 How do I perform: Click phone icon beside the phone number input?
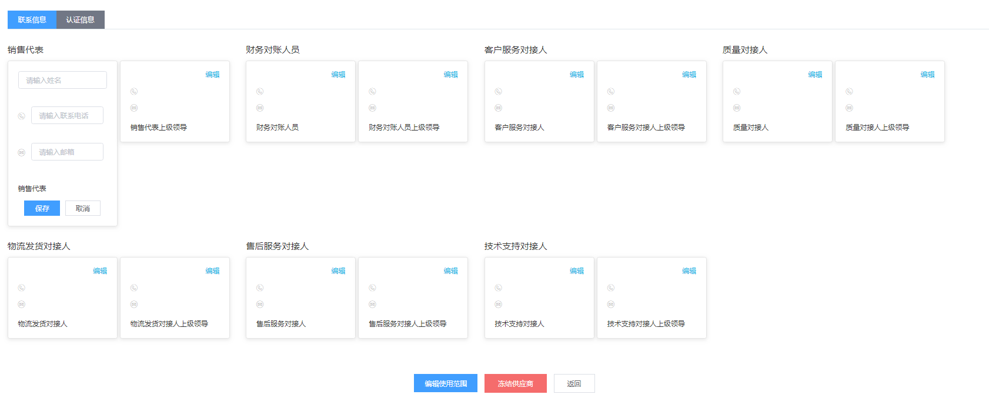click(22, 116)
